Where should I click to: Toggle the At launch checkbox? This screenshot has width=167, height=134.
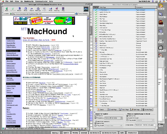96,116
